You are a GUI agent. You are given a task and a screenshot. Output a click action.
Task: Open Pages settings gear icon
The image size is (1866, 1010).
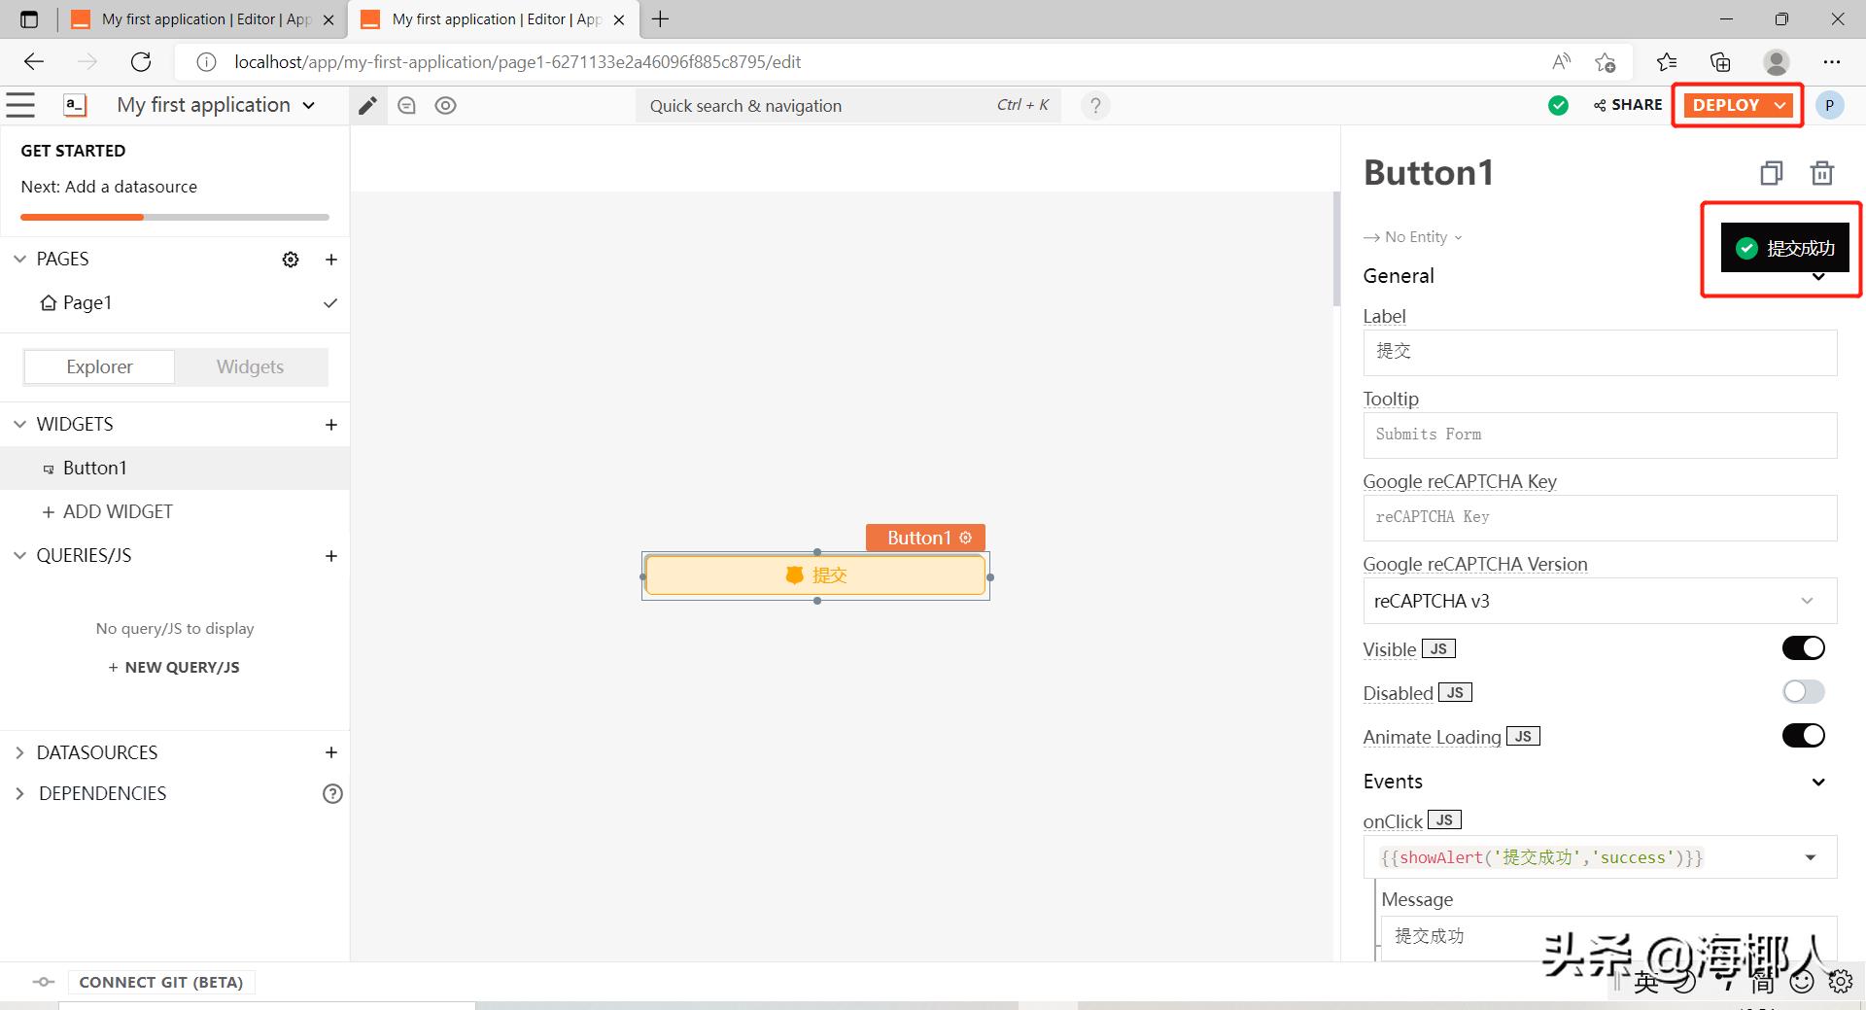291,260
